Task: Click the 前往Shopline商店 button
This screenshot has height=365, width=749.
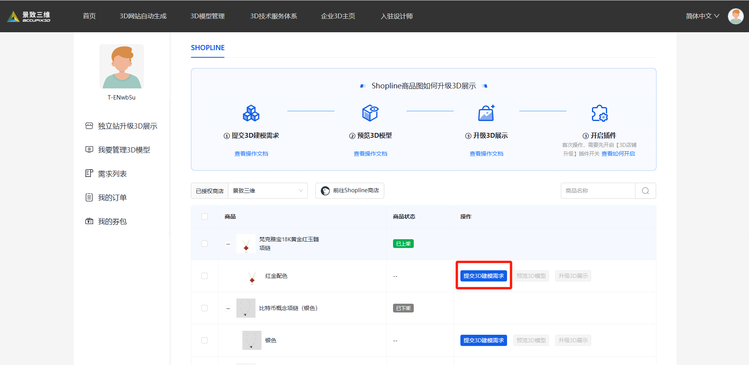Action: coord(350,191)
